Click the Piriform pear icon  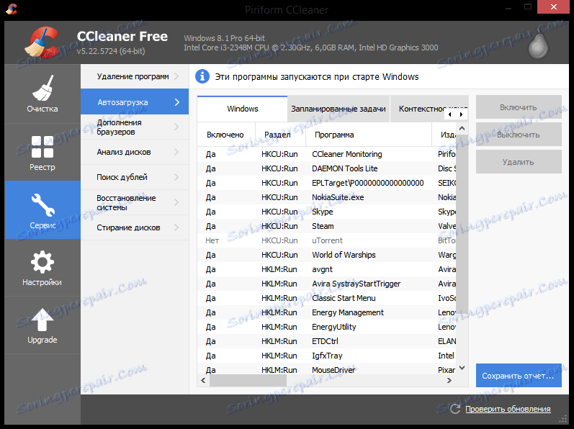tap(538, 47)
